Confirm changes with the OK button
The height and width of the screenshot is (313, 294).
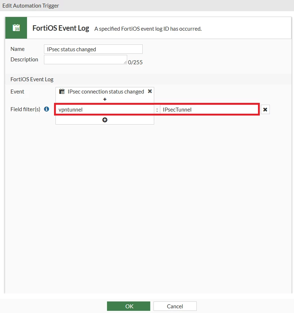tap(129, 306)
